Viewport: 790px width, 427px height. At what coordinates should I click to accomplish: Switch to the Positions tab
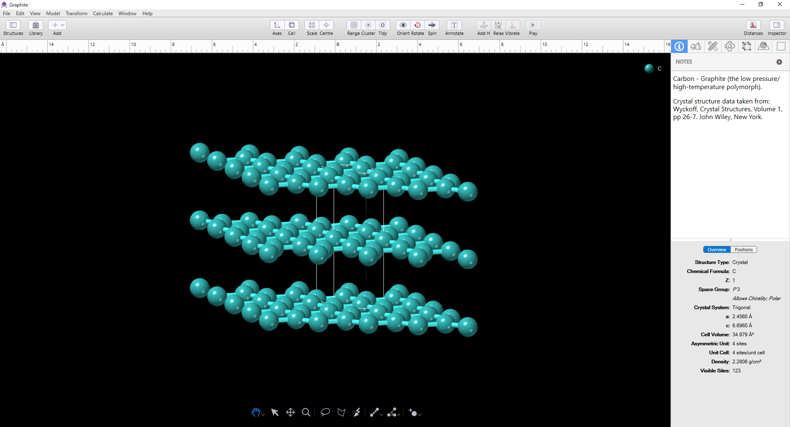pyautogui.click(x=744, y=250)
